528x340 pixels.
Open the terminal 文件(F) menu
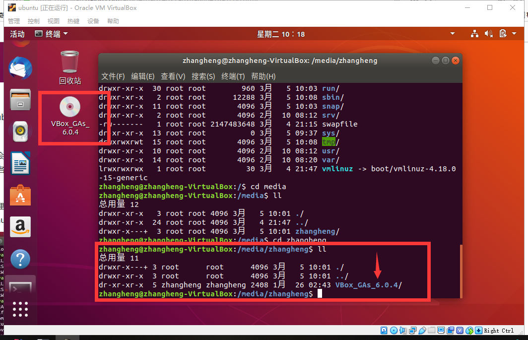[x=113, y=76]
